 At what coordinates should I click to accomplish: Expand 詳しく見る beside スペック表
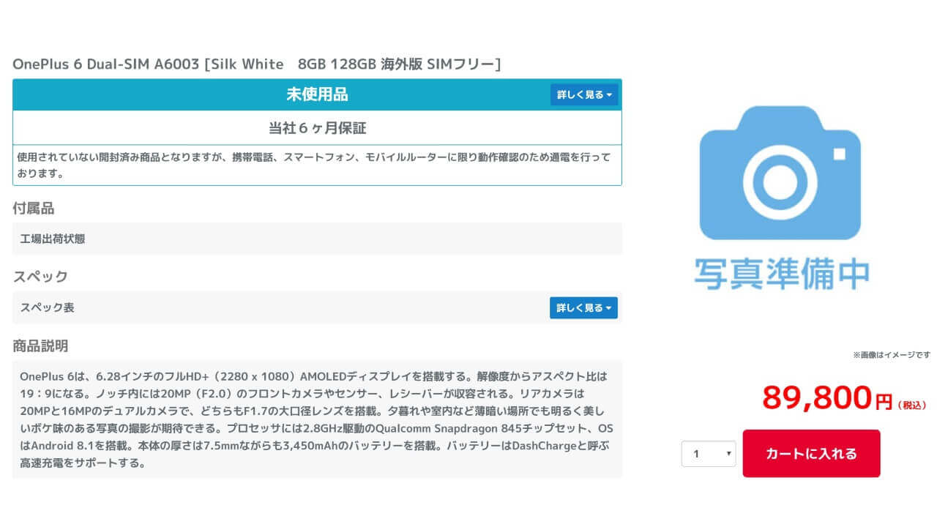pos(583,308)
